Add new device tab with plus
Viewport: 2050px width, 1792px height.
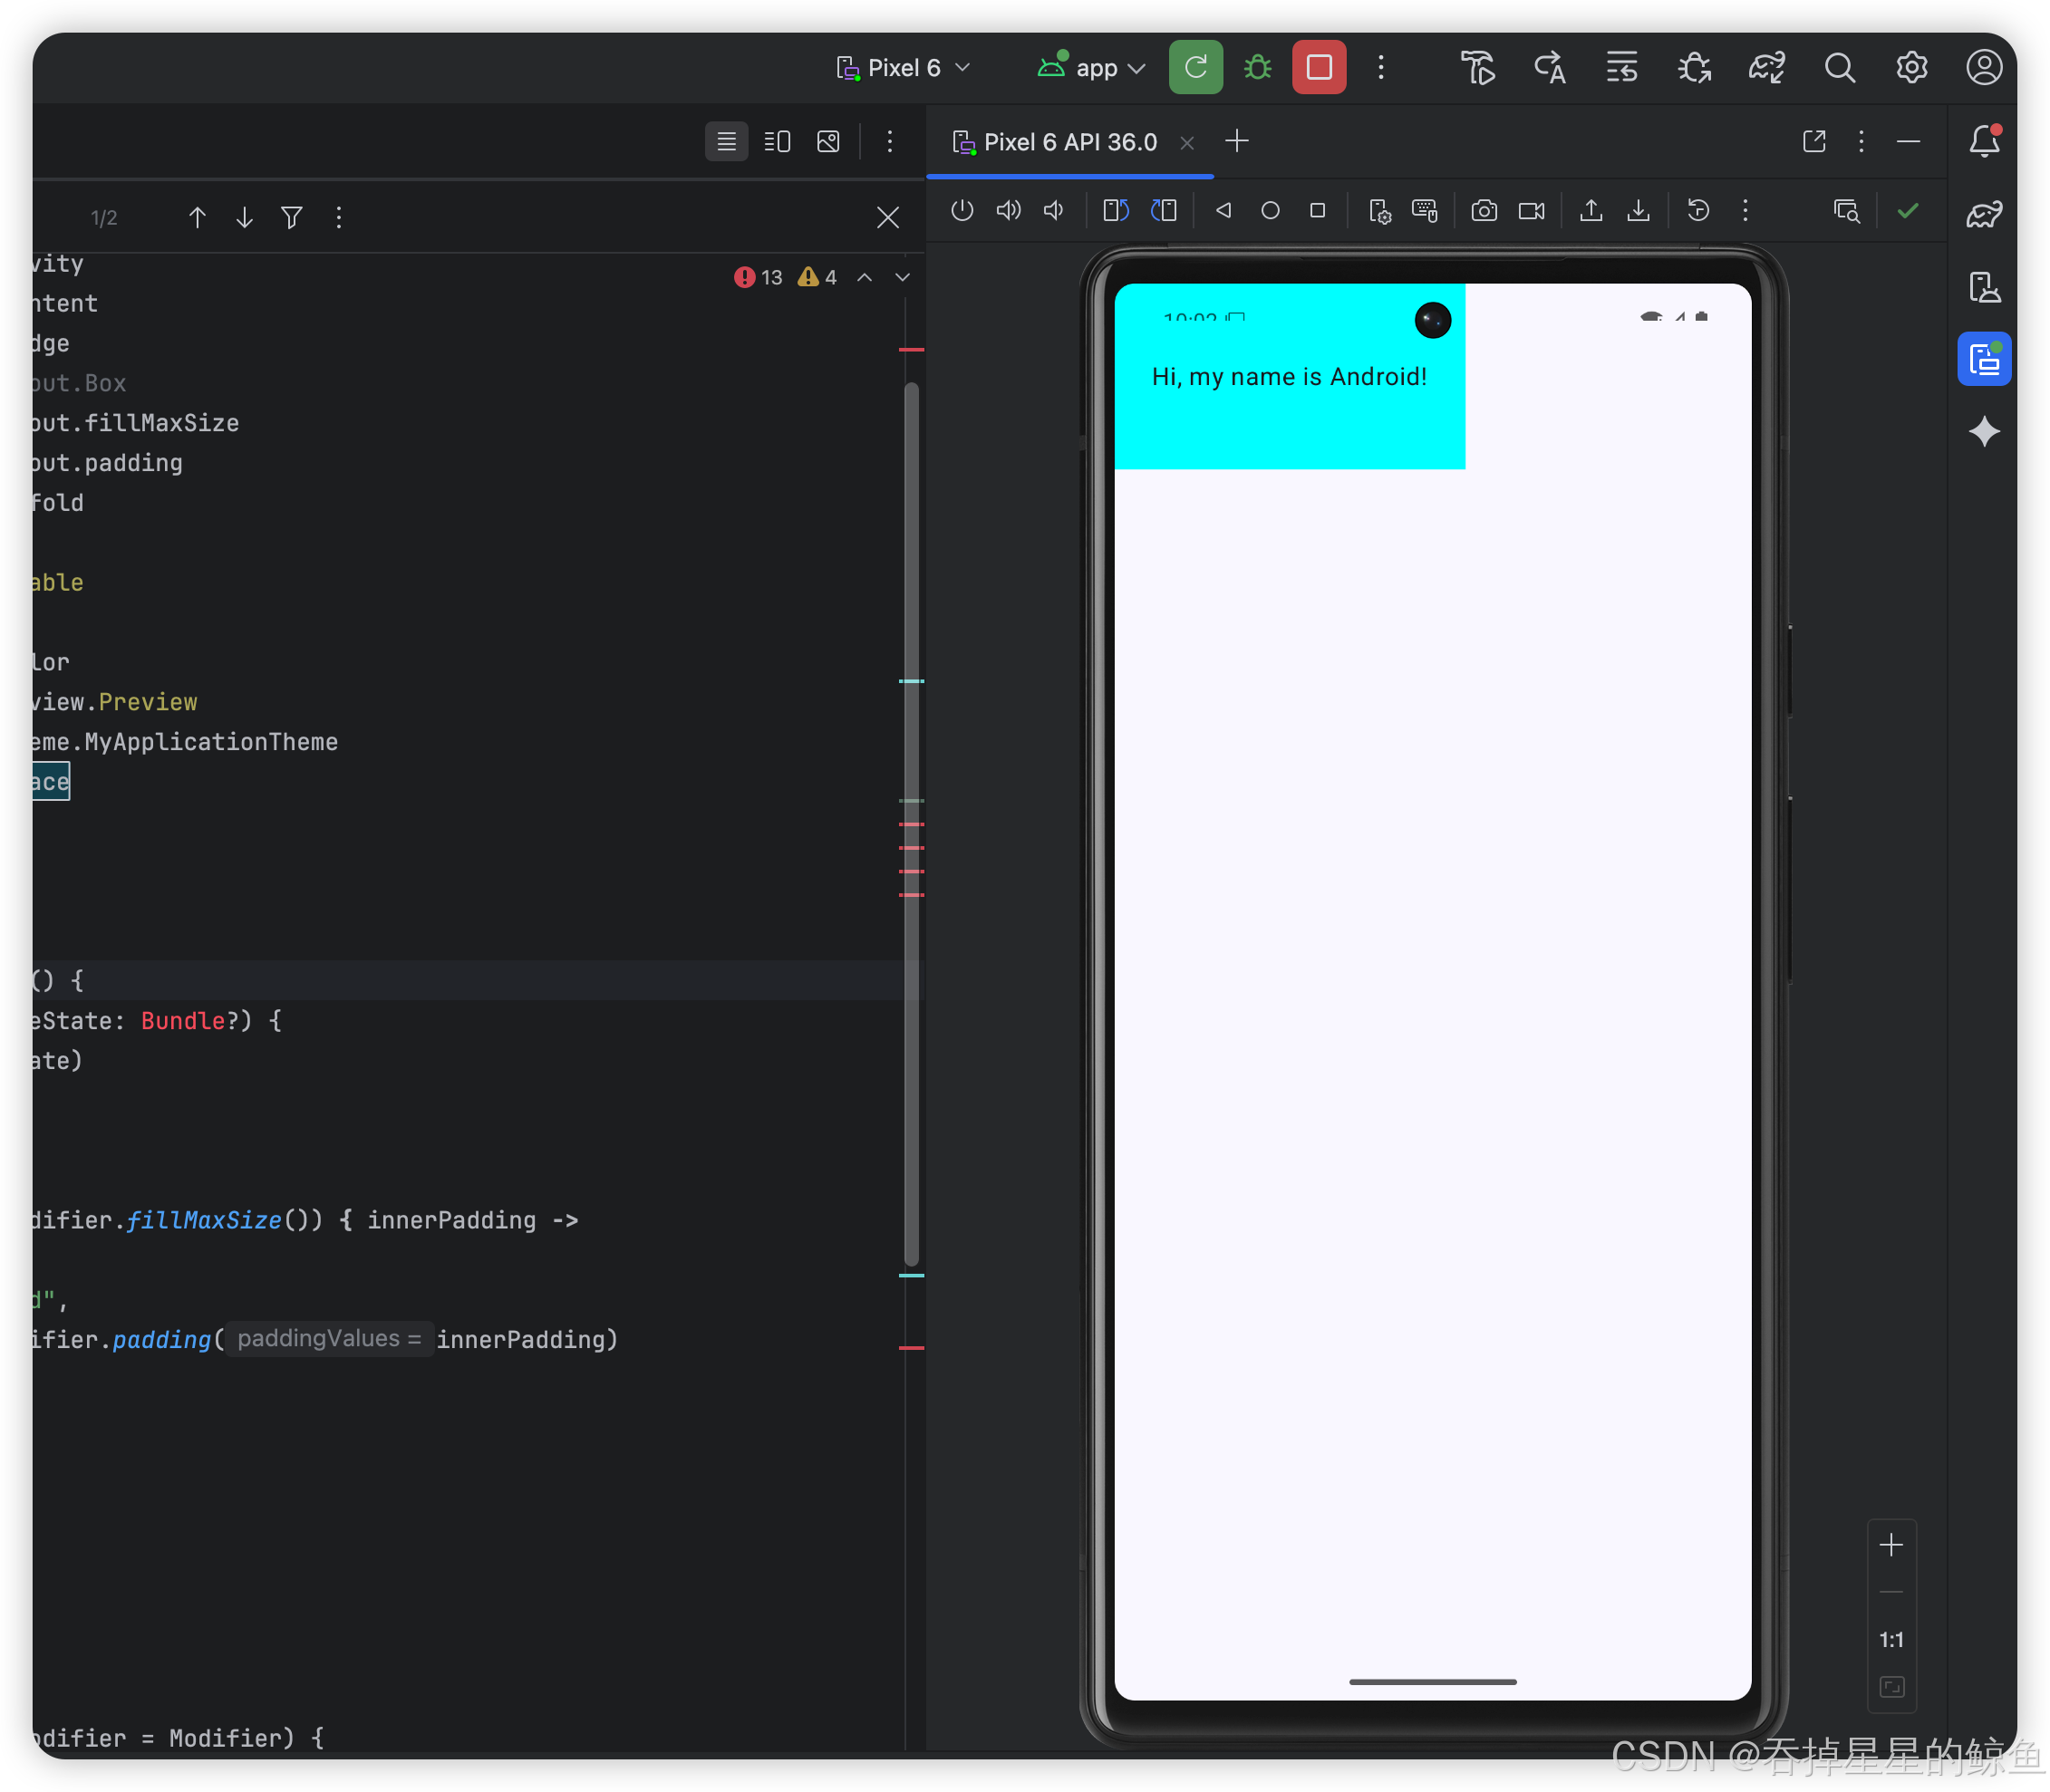click(1236, 142)
